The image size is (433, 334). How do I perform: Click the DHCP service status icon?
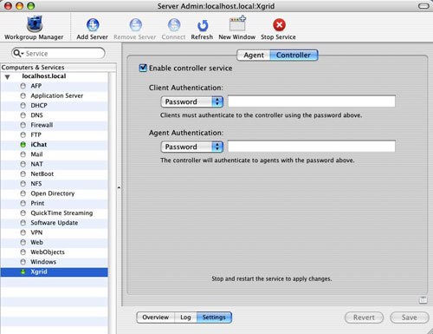[x=23, y=106]
